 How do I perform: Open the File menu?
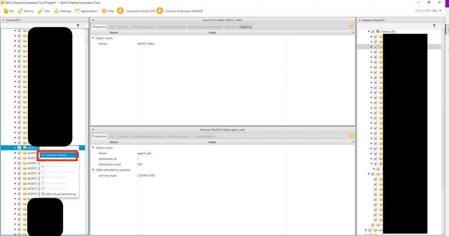click(x=9, y=11)
